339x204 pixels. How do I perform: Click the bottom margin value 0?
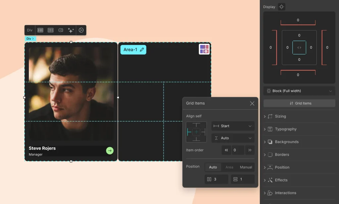point(298,75)
